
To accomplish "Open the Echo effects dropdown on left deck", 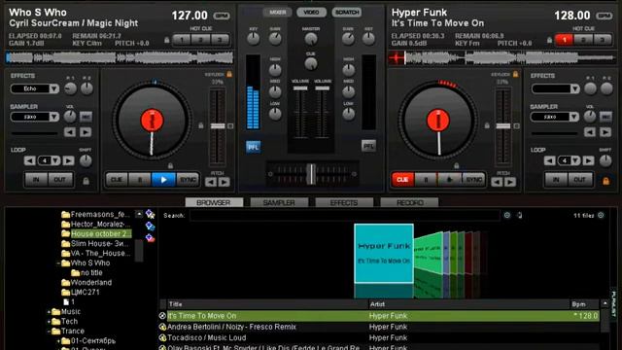I will [54, 88].
